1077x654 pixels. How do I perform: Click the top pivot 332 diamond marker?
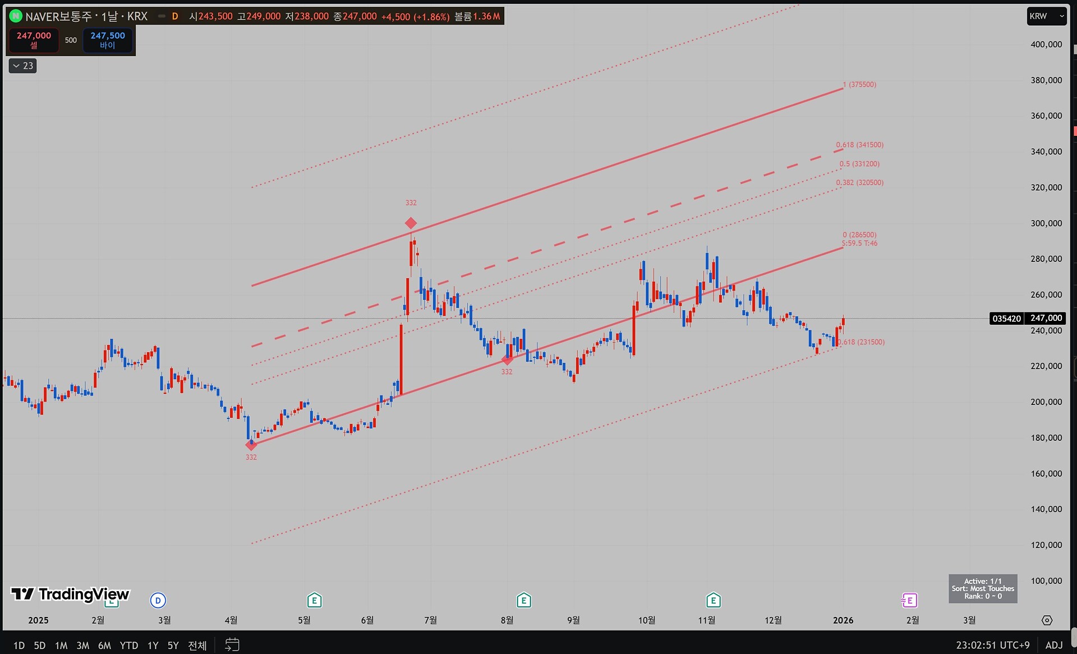click(411, 223)
